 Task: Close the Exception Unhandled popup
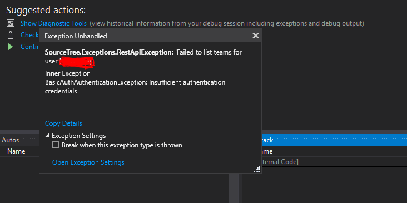(x=255, y=36)
